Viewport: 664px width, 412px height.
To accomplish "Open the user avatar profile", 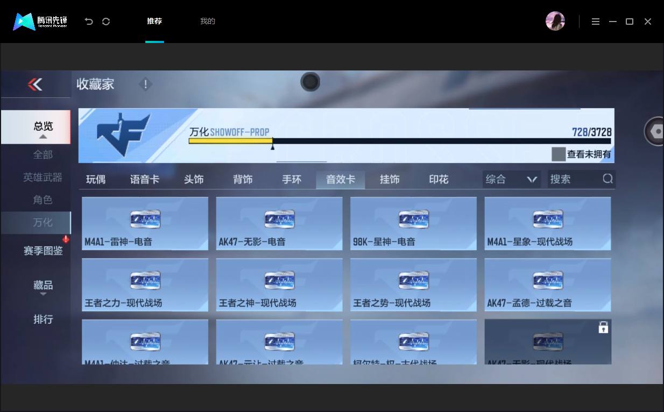I will (555, 22).
